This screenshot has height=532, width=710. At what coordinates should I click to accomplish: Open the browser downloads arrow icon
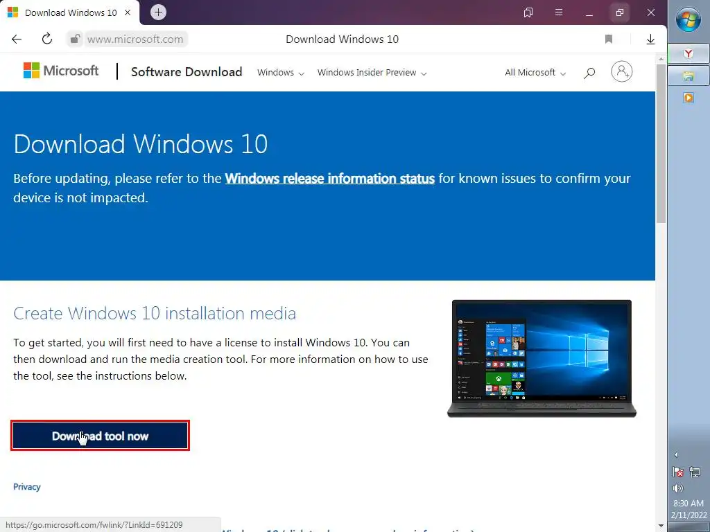coord(650,39)
